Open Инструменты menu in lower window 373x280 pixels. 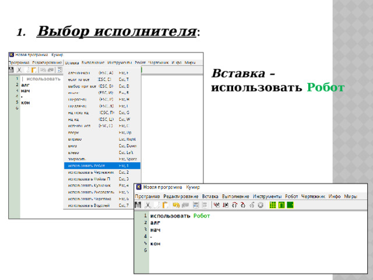tap(267, 197)
